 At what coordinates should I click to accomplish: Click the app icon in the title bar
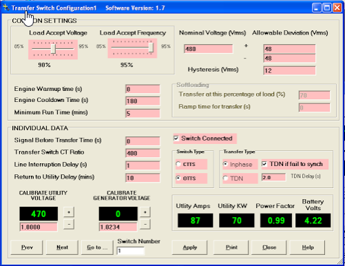[6, 8]
